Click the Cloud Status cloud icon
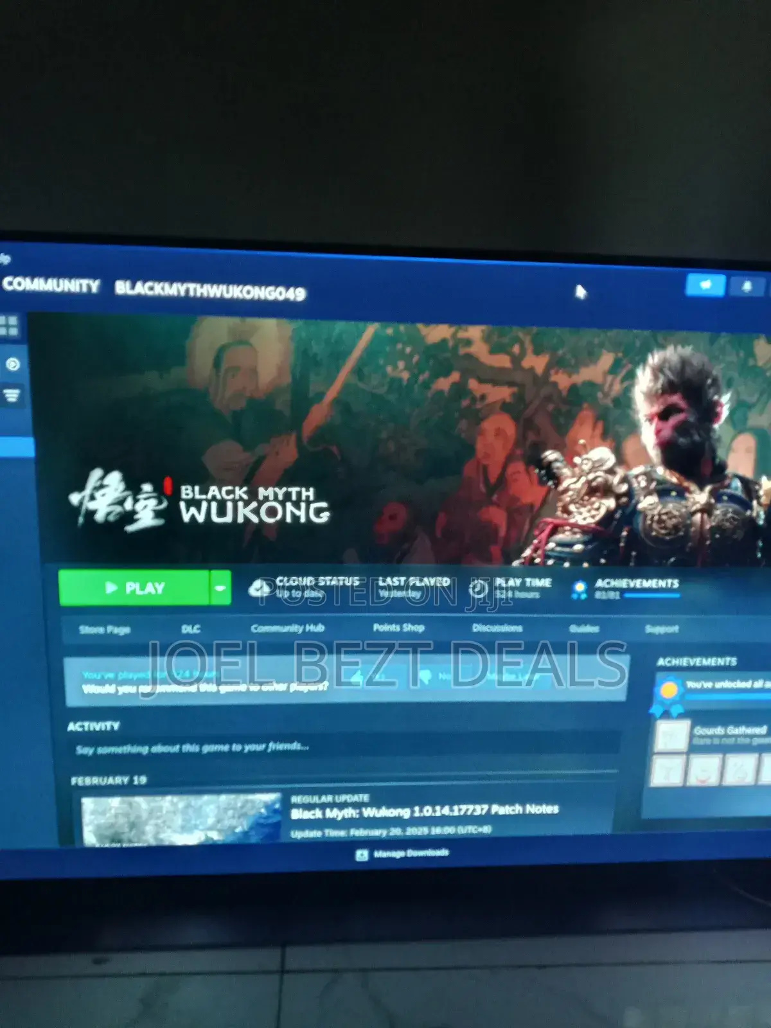Image resolution: width=771 pixels, height=1028 pixels. pos(260,587)
